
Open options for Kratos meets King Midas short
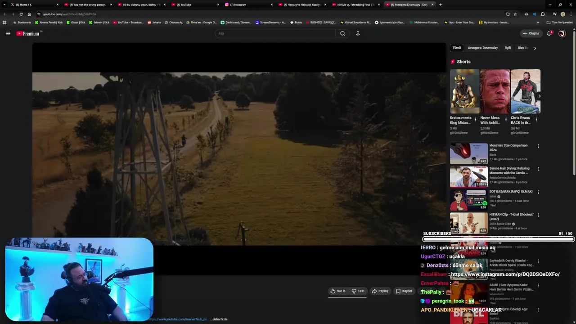pyautogui.click(x=476, y=120)
